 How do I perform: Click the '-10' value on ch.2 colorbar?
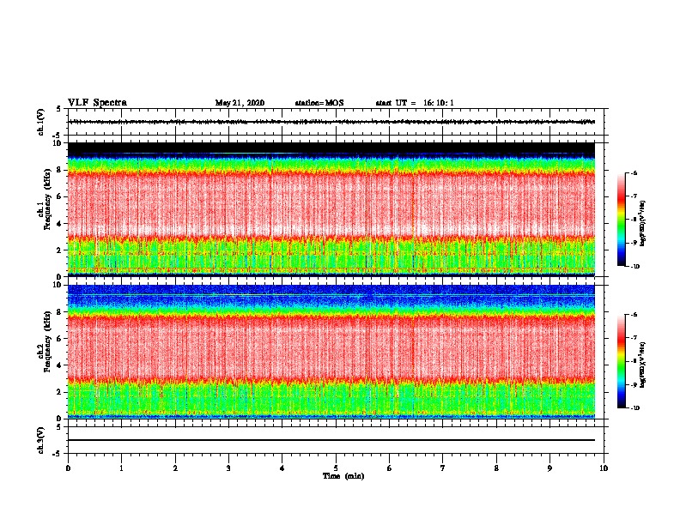[x=634, y=408]
